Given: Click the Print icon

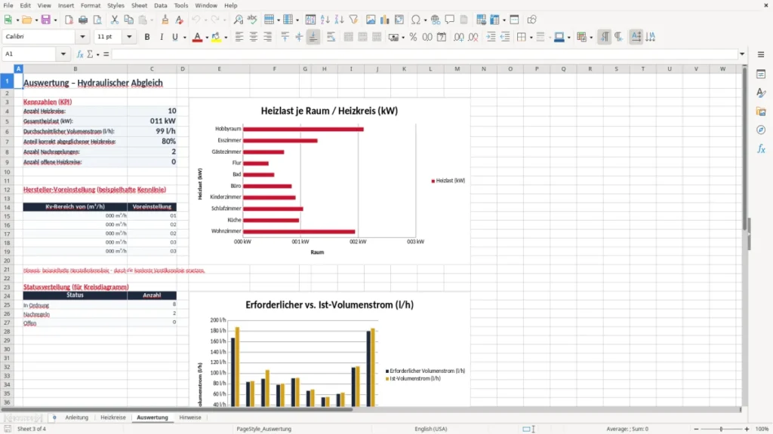Looking at the screenshot, I should (83, 20).
